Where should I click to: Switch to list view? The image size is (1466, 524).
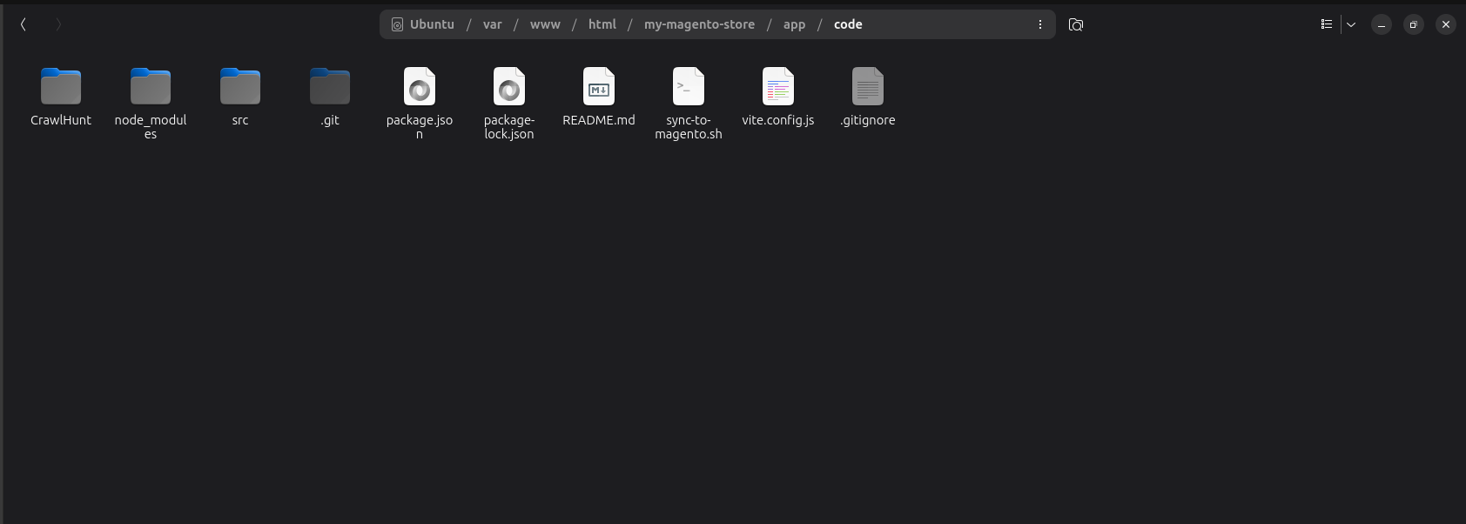(1327, 24)
